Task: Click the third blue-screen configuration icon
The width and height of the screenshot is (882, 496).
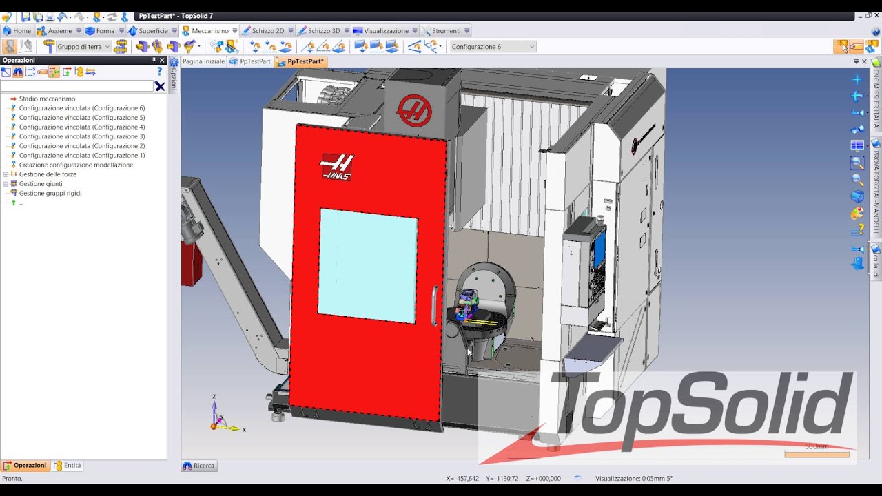Action: 392,47
